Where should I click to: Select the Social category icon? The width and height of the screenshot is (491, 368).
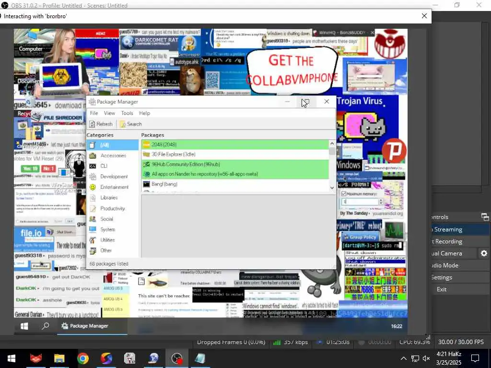coord(93,219)
